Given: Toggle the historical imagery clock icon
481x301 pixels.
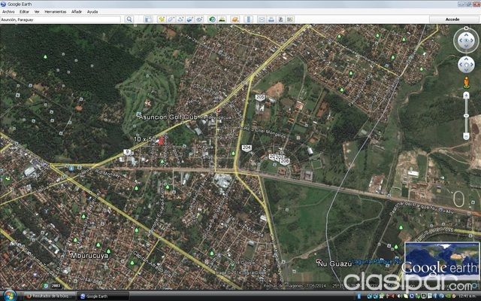Looking at the screenshot, I should click(212, 20).
